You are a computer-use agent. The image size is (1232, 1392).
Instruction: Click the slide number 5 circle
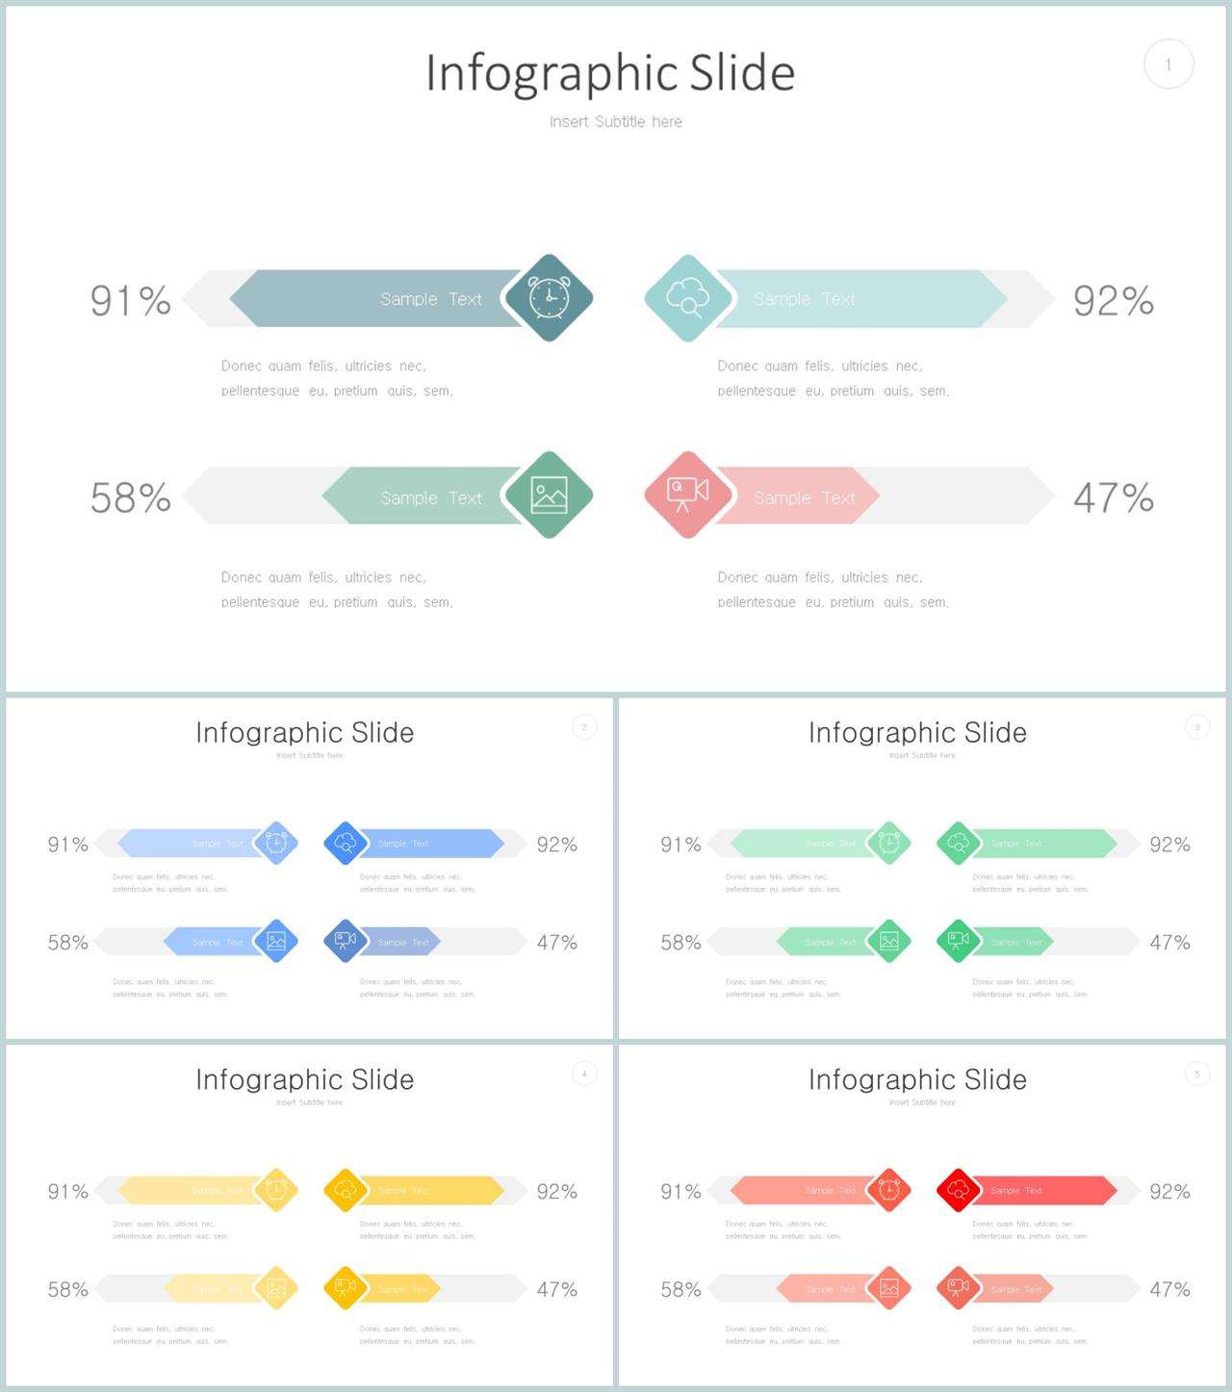click(1197, 1074)
